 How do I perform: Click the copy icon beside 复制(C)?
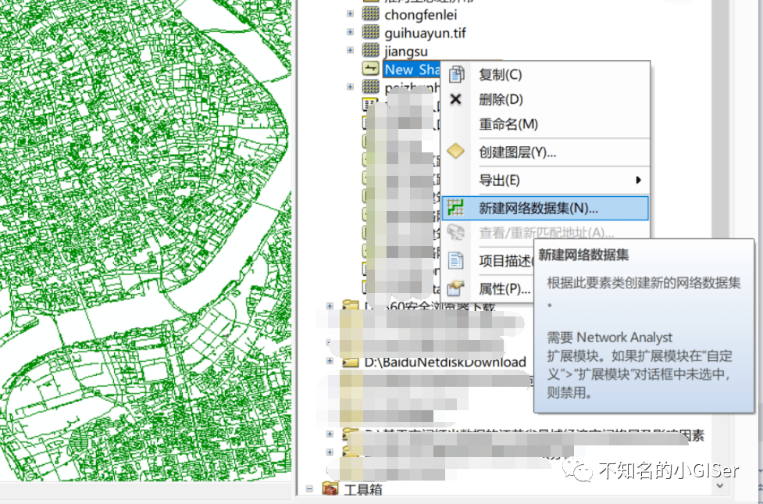click(x=457, y=74)
